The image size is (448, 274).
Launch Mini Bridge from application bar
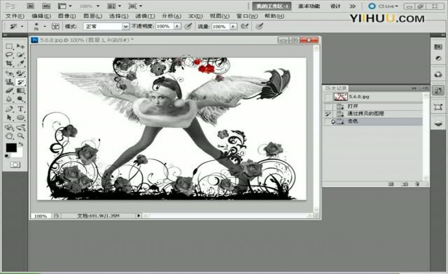coord(46,6)
